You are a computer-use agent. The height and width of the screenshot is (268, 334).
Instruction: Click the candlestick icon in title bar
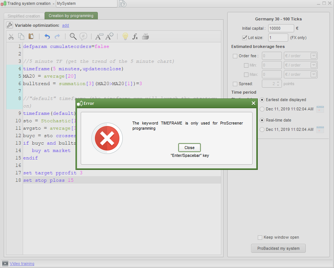(3, 3)
